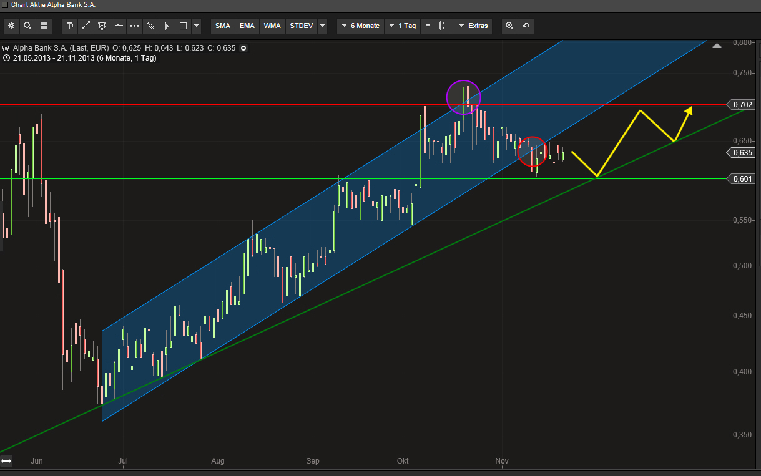Click the zoom-in magnifier icon

click(x=509, y=26)
